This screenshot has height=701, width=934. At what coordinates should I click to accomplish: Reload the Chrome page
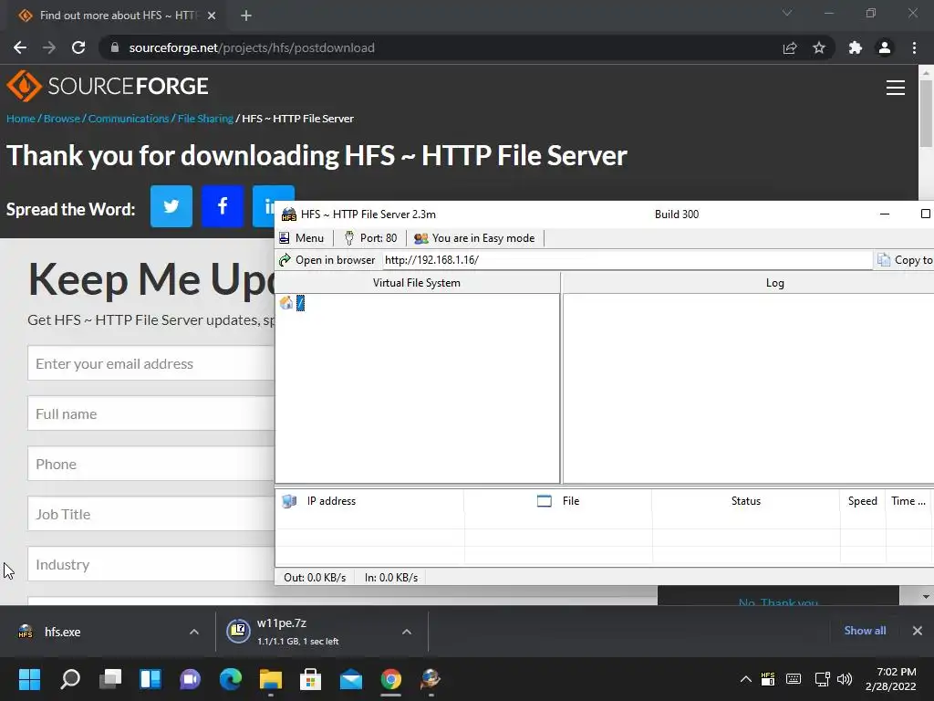click(78, 47)
